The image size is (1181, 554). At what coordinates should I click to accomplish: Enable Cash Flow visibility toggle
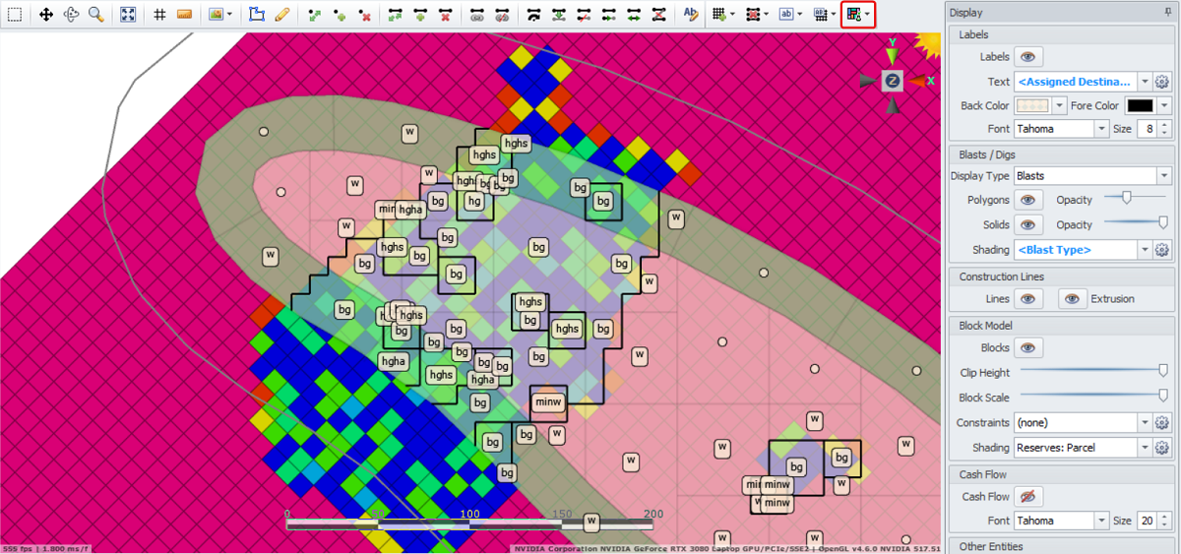point(1028,497)
